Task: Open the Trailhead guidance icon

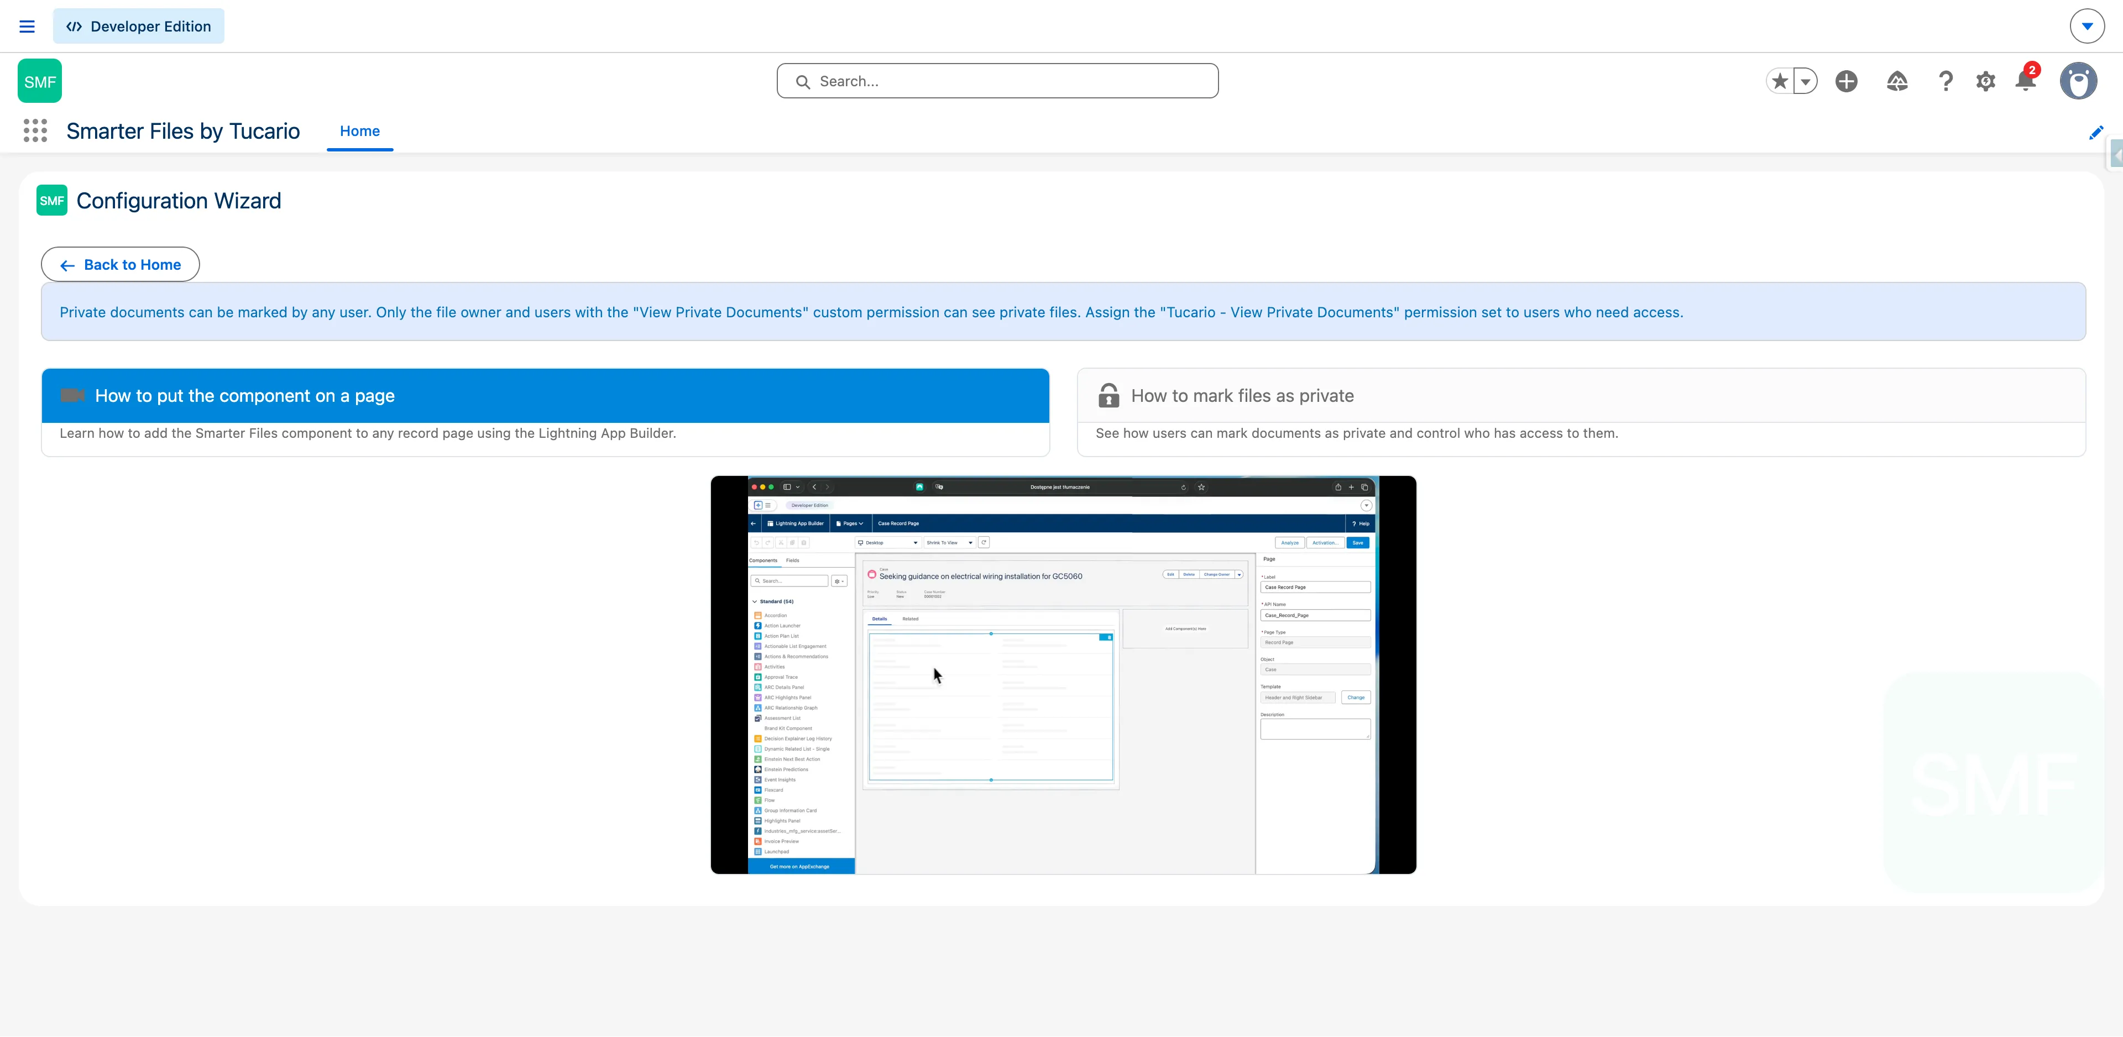Action: pos(1897,81)
